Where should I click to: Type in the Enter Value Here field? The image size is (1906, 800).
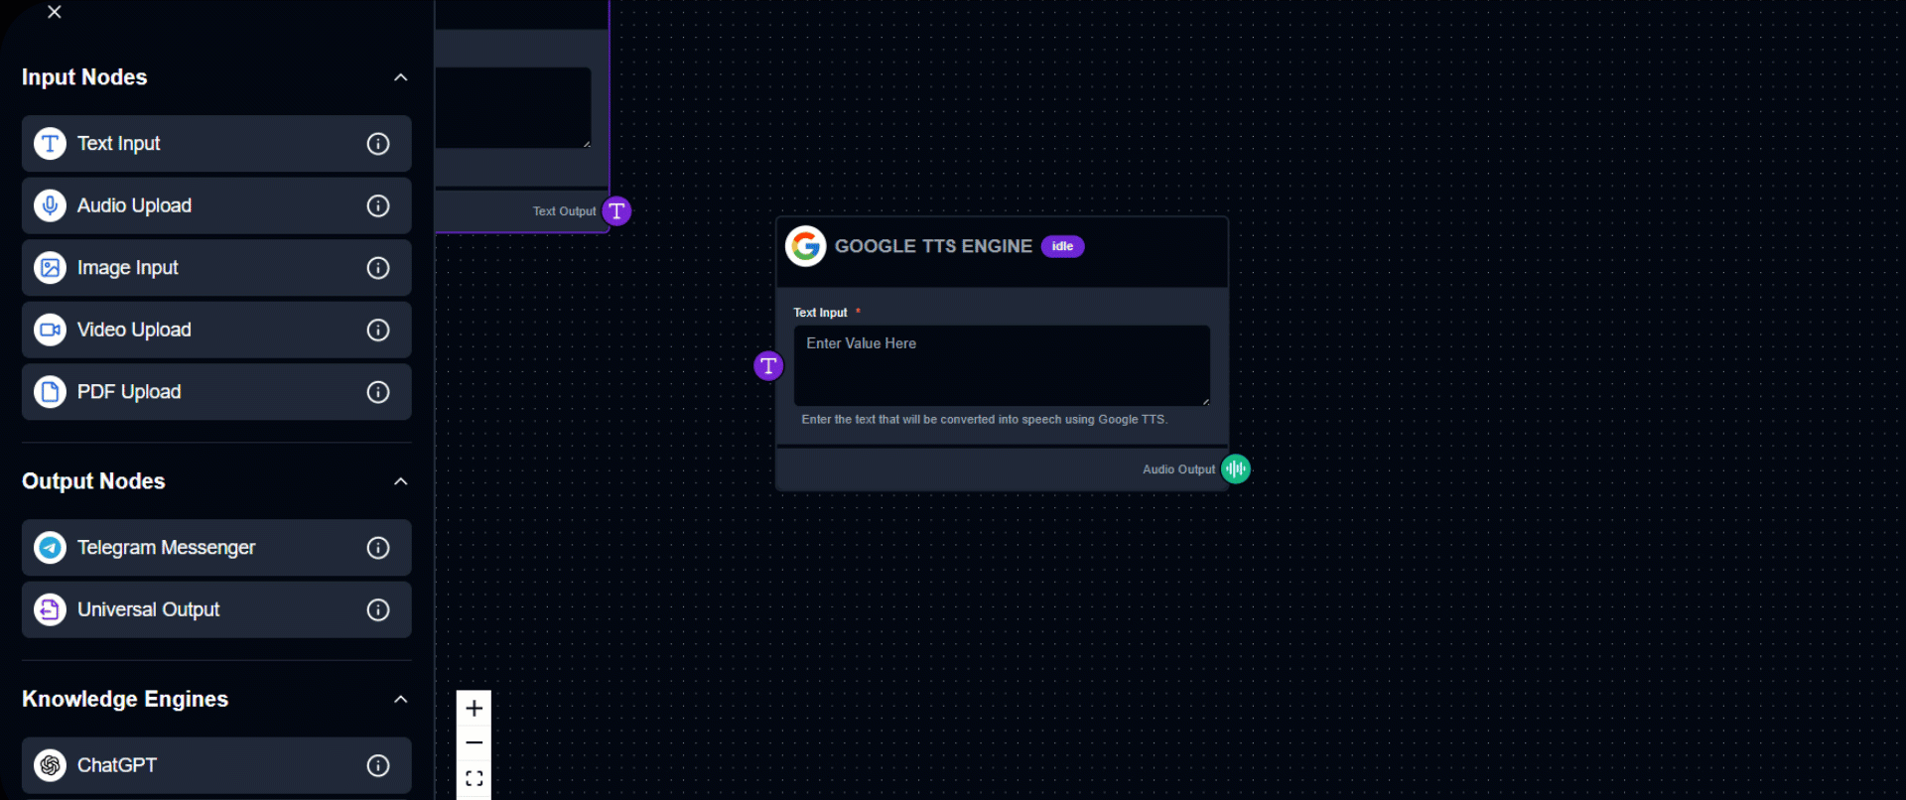tap(1002, 365)
